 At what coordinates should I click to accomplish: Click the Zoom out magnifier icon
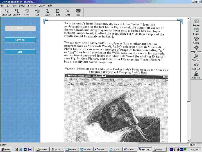6,12
